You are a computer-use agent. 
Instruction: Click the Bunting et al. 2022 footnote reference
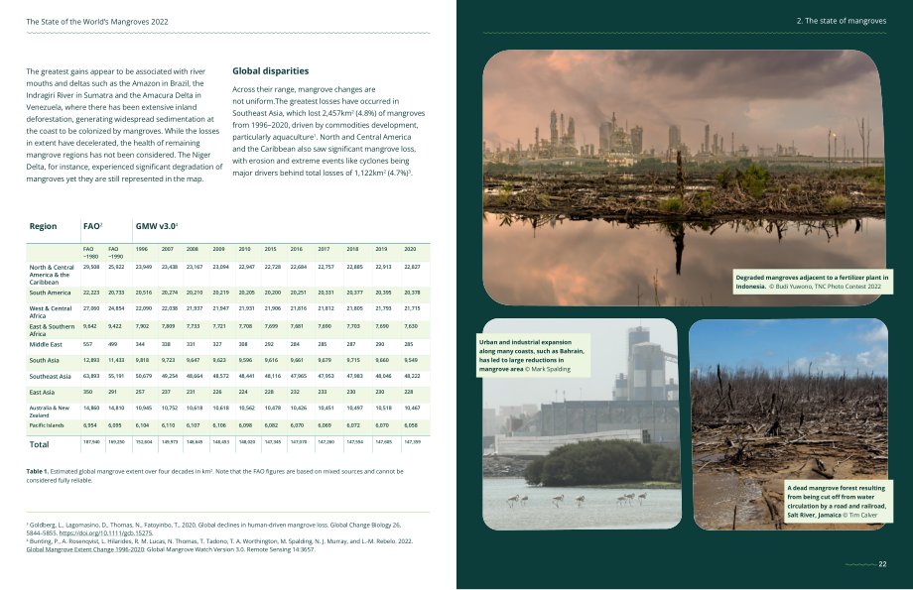(x=219, y=545)
